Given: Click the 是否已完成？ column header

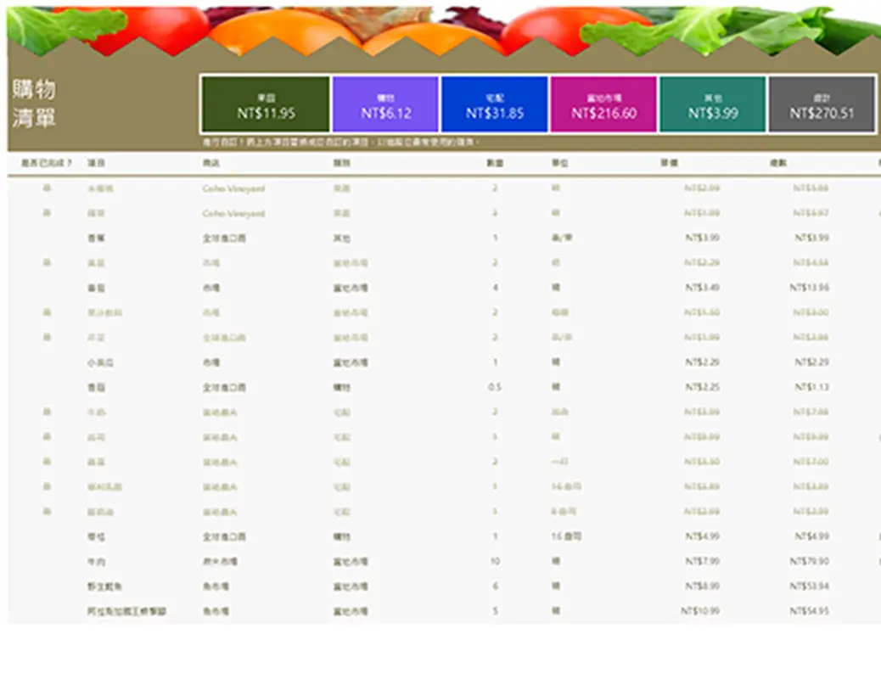Looking at the screenshot, I should click(x=46, y=163).
